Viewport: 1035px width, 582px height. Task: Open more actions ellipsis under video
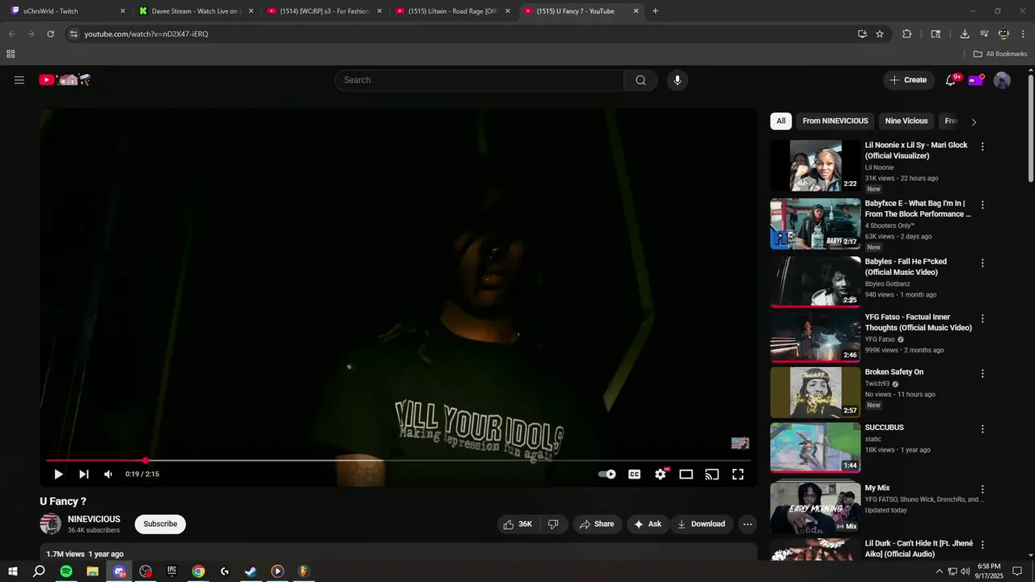tap(748, 524)
